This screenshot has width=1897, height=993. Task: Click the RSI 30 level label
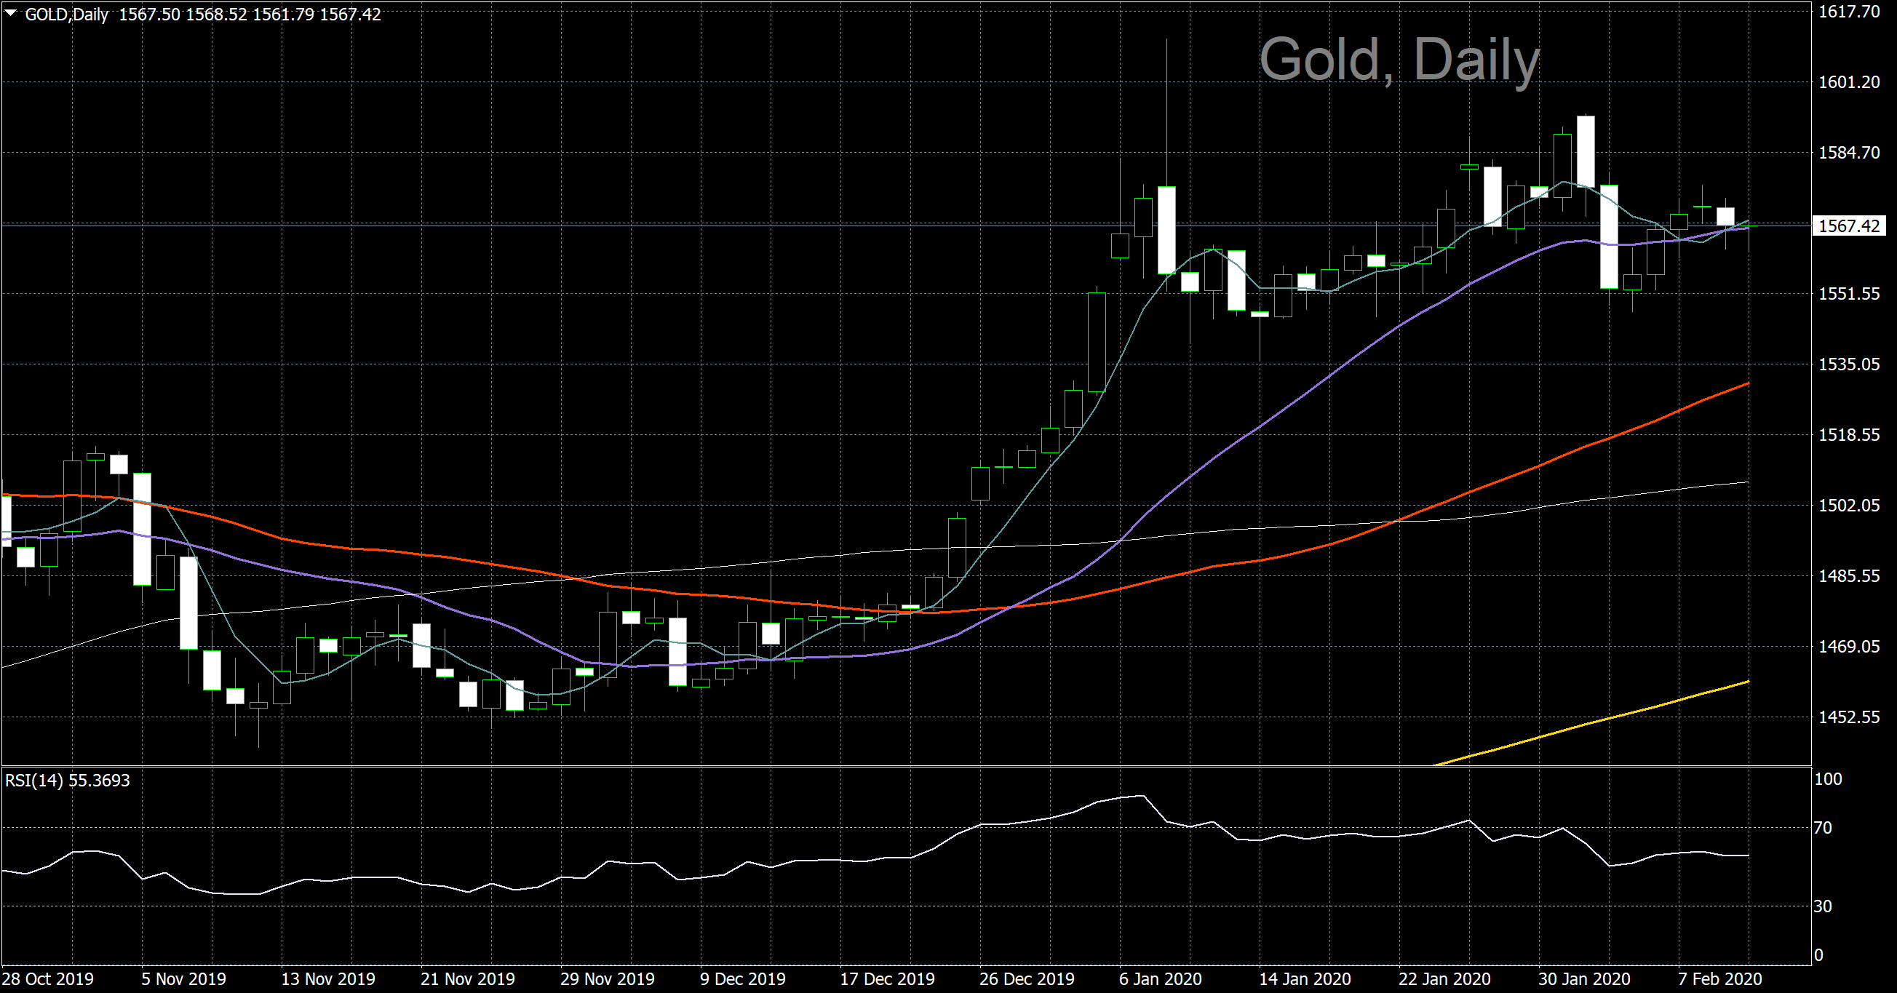click(x=1823, y=906)
